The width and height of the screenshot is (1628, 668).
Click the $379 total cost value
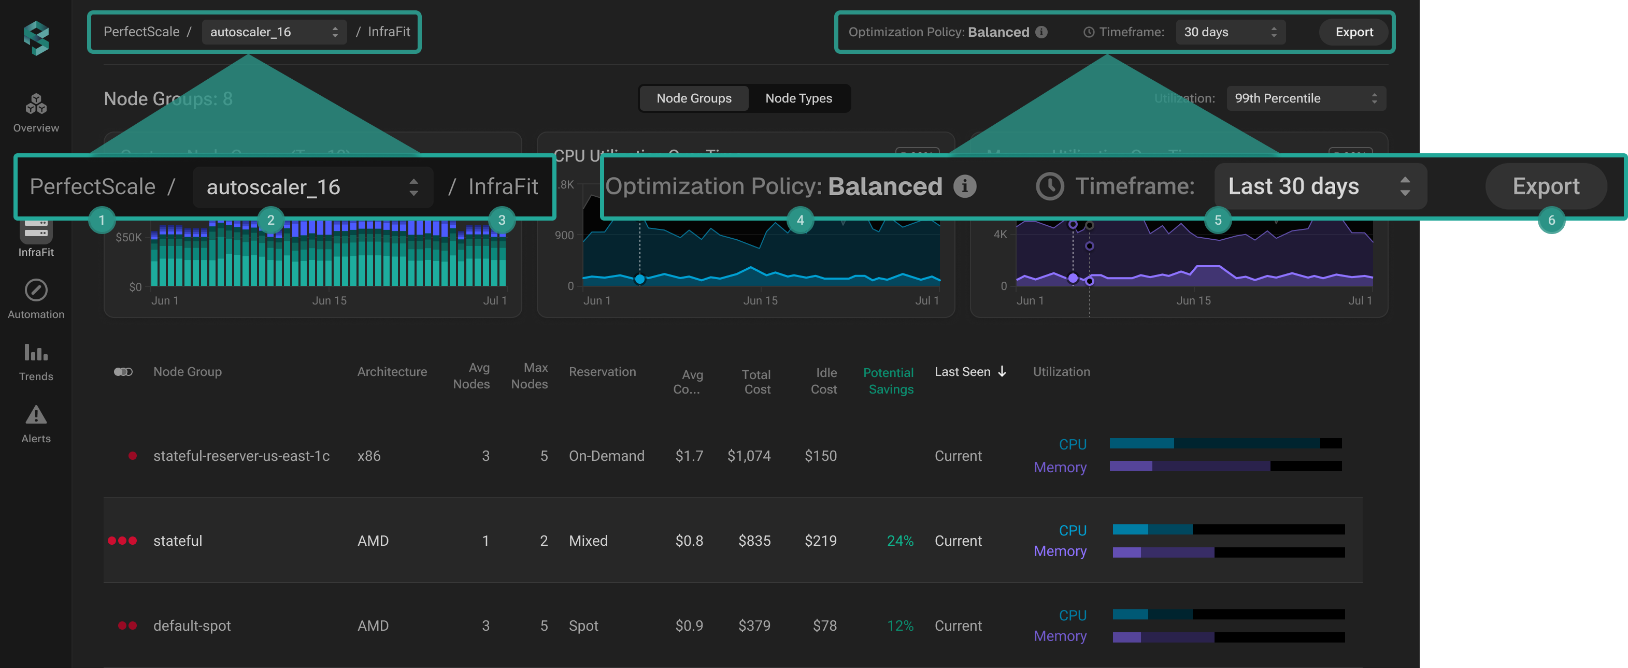pos(754,626)
